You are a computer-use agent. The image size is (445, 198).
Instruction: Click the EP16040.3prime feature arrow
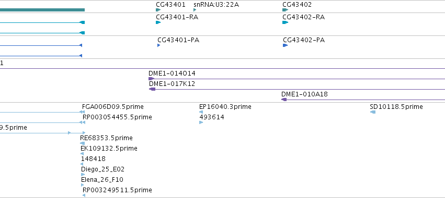[201, 112]
